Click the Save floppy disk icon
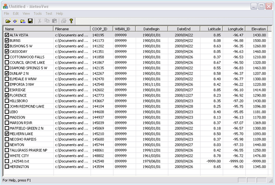The width and height of the screenshot is (275, 185). tap(30, 21)
